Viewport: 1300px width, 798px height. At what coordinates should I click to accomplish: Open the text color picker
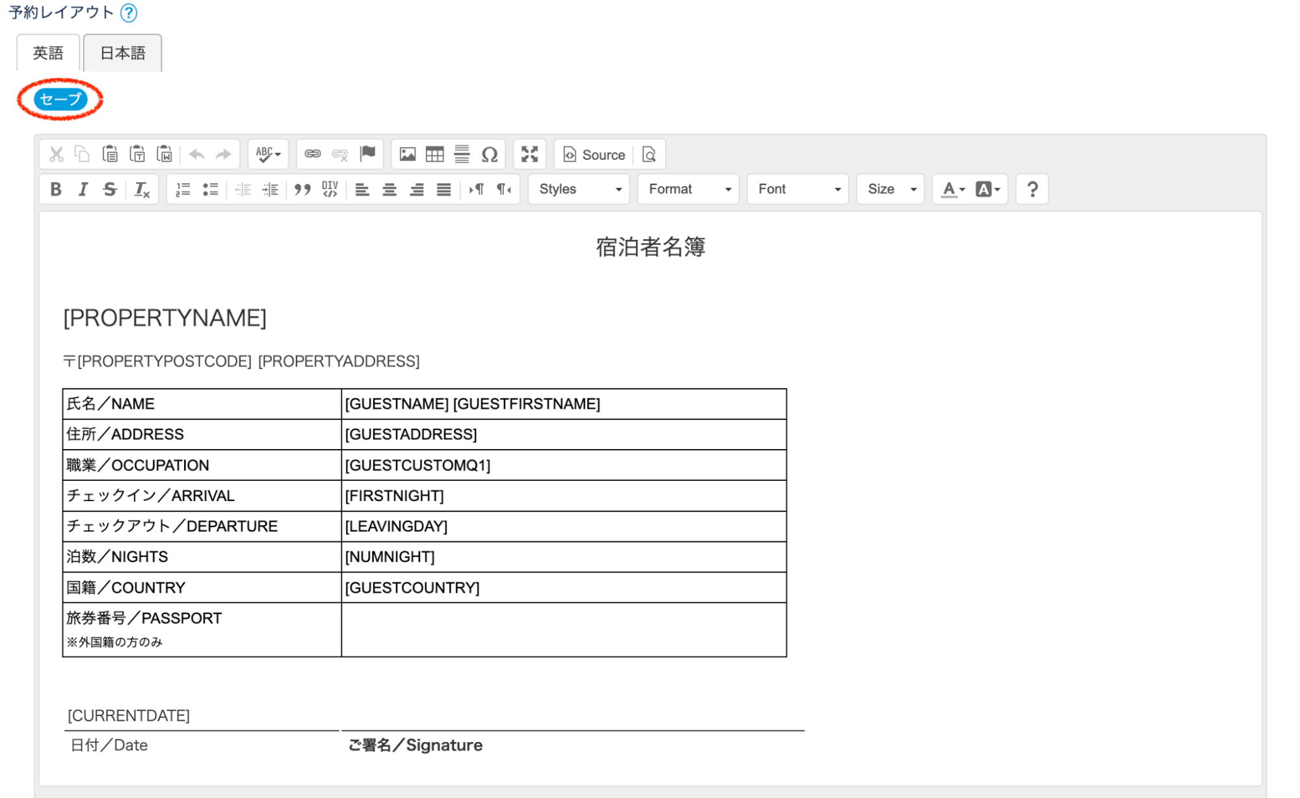pyautogui.click(x=953, y=189)
